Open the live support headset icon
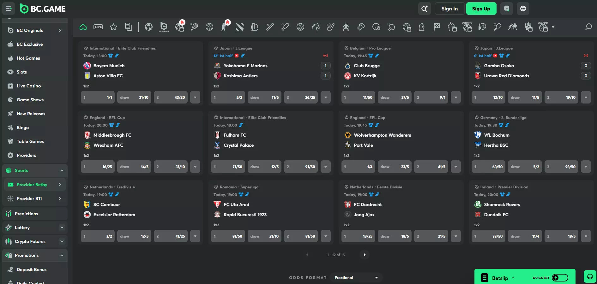Screen dimensions: 597x284 point(590,277)
